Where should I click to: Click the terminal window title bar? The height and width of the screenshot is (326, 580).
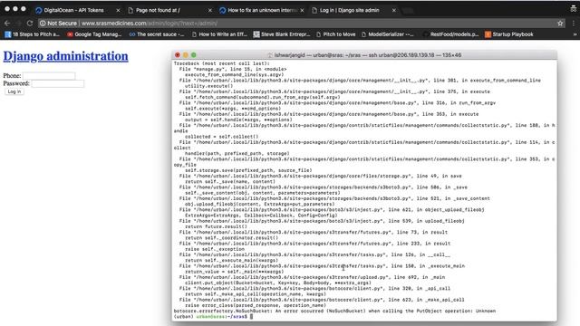pyautogui.click(x=364, y=55)
